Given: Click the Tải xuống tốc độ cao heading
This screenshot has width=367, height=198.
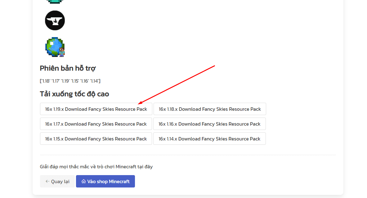Looking at the screenshot, I should click(74, 94).
